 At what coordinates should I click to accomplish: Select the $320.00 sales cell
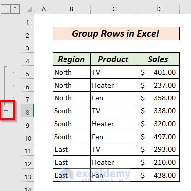tap(158, 124)
